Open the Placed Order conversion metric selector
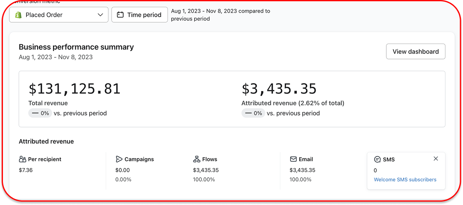Image resolution: width=463 pixels, height=205 pixels. 59,15
